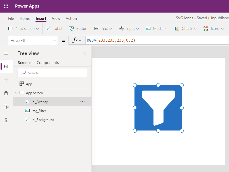This screenshot has width=229, height=172.
Task: Switch to the View menu tab
Action: coord(56,18)
